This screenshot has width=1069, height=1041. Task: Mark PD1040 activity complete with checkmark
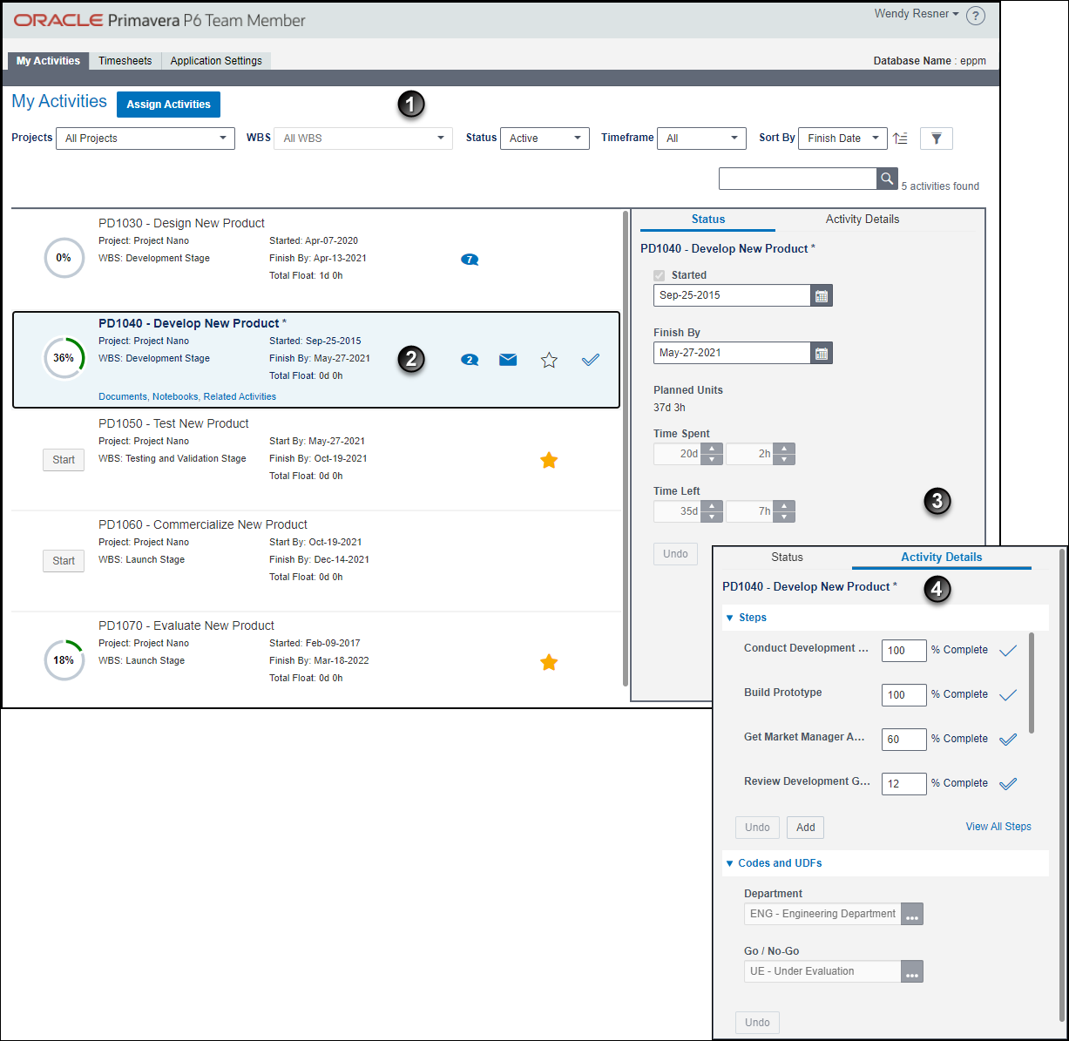[591, 360]
